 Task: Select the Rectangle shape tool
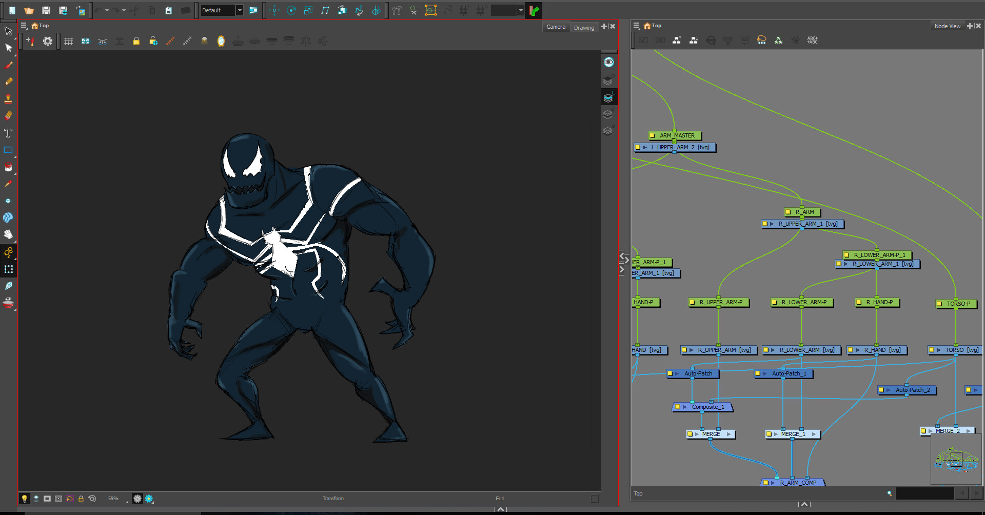click(8, 150)
